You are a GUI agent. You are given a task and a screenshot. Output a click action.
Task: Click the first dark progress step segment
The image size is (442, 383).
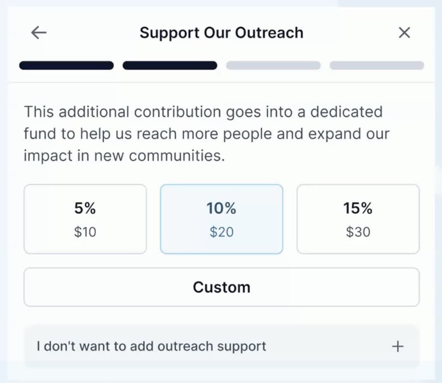click(x=66, y=65)
